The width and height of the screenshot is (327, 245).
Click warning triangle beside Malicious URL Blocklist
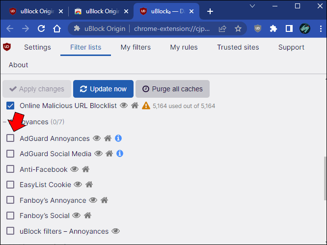point(146,106)
